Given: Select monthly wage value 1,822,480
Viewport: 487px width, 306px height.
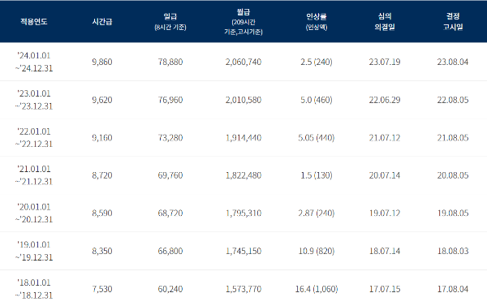Looking at the screenshot, I should 243,175.
